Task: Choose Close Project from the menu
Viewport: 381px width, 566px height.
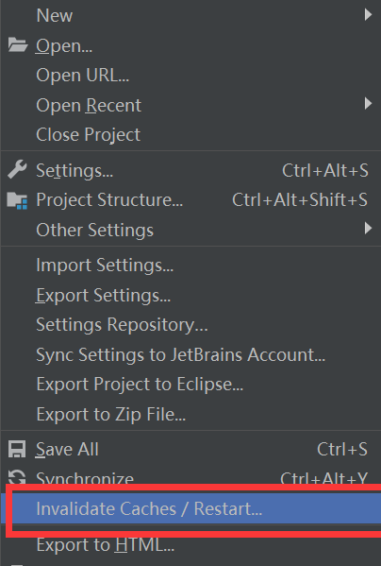Action: click(x=89, y=134)
